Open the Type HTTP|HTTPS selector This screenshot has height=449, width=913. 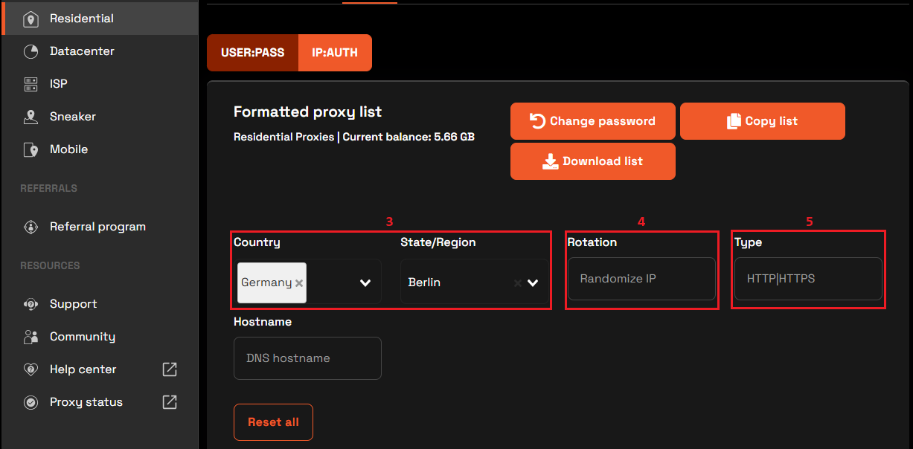click(x=808, y=279)
